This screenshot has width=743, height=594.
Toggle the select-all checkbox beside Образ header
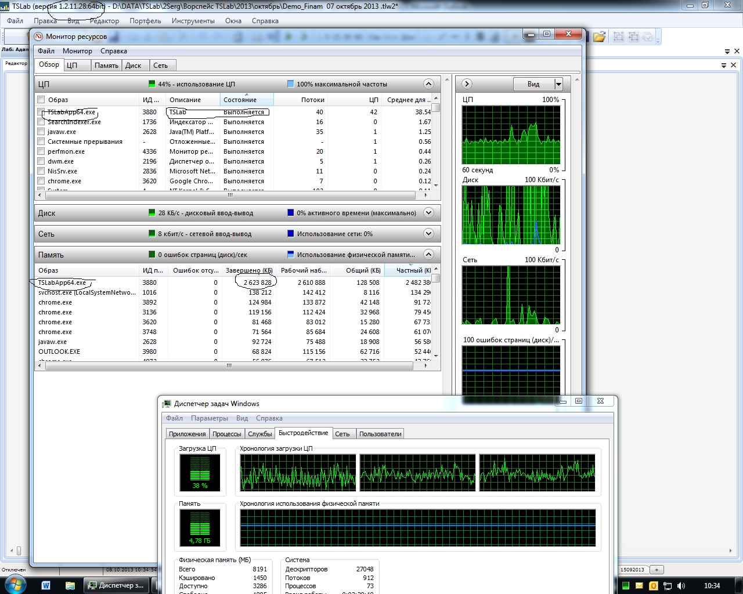coord(41,100)
